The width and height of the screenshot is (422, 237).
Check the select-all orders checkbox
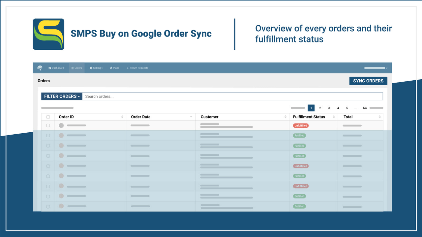[x=48, y=117]
